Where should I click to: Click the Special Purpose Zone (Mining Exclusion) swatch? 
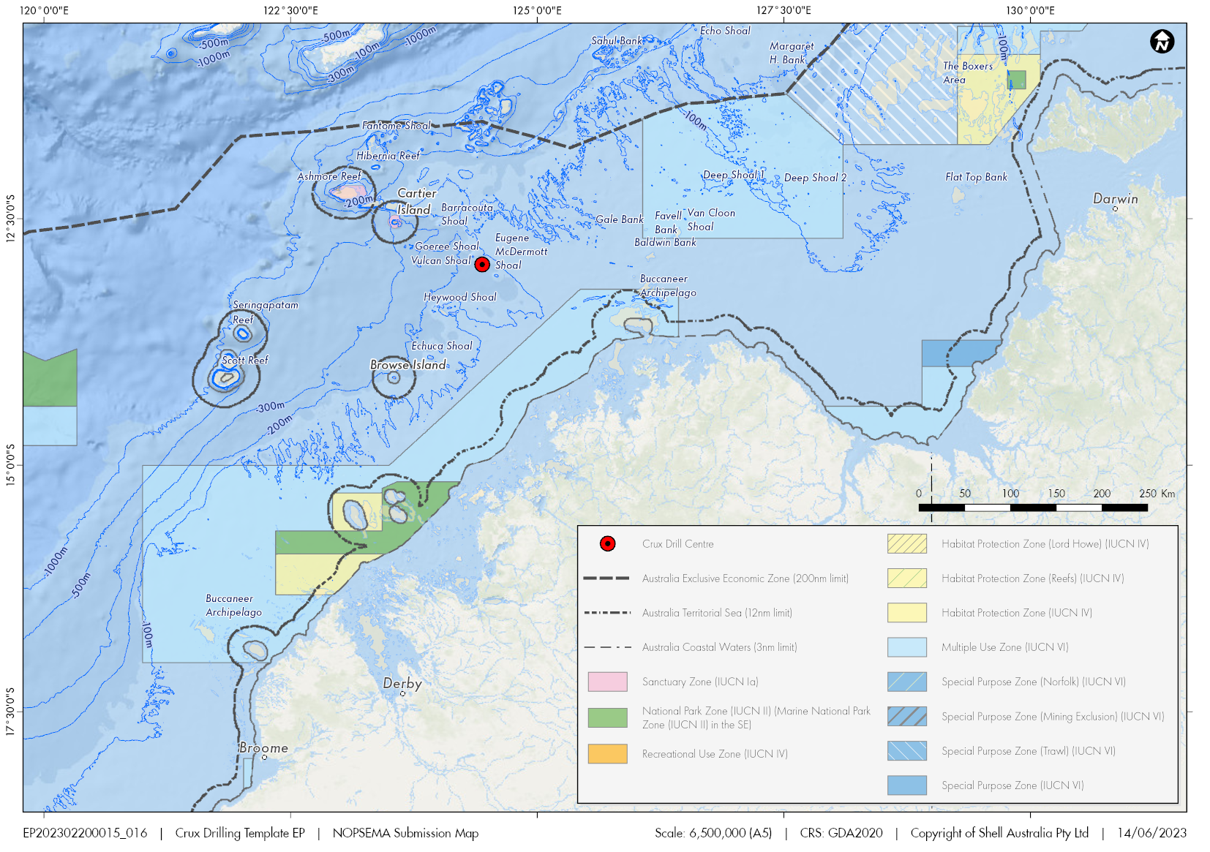tap(906, 716)
